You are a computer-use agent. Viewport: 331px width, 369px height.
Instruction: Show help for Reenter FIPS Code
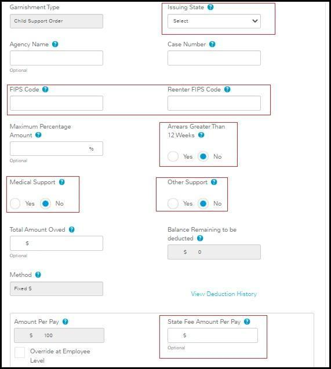(227, 89)
